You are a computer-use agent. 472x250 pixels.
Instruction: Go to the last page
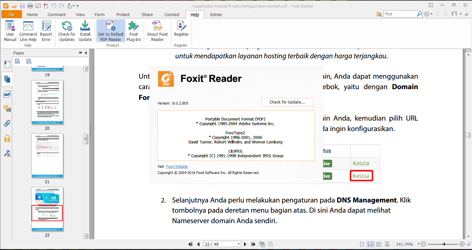click(x=253, y=244)
